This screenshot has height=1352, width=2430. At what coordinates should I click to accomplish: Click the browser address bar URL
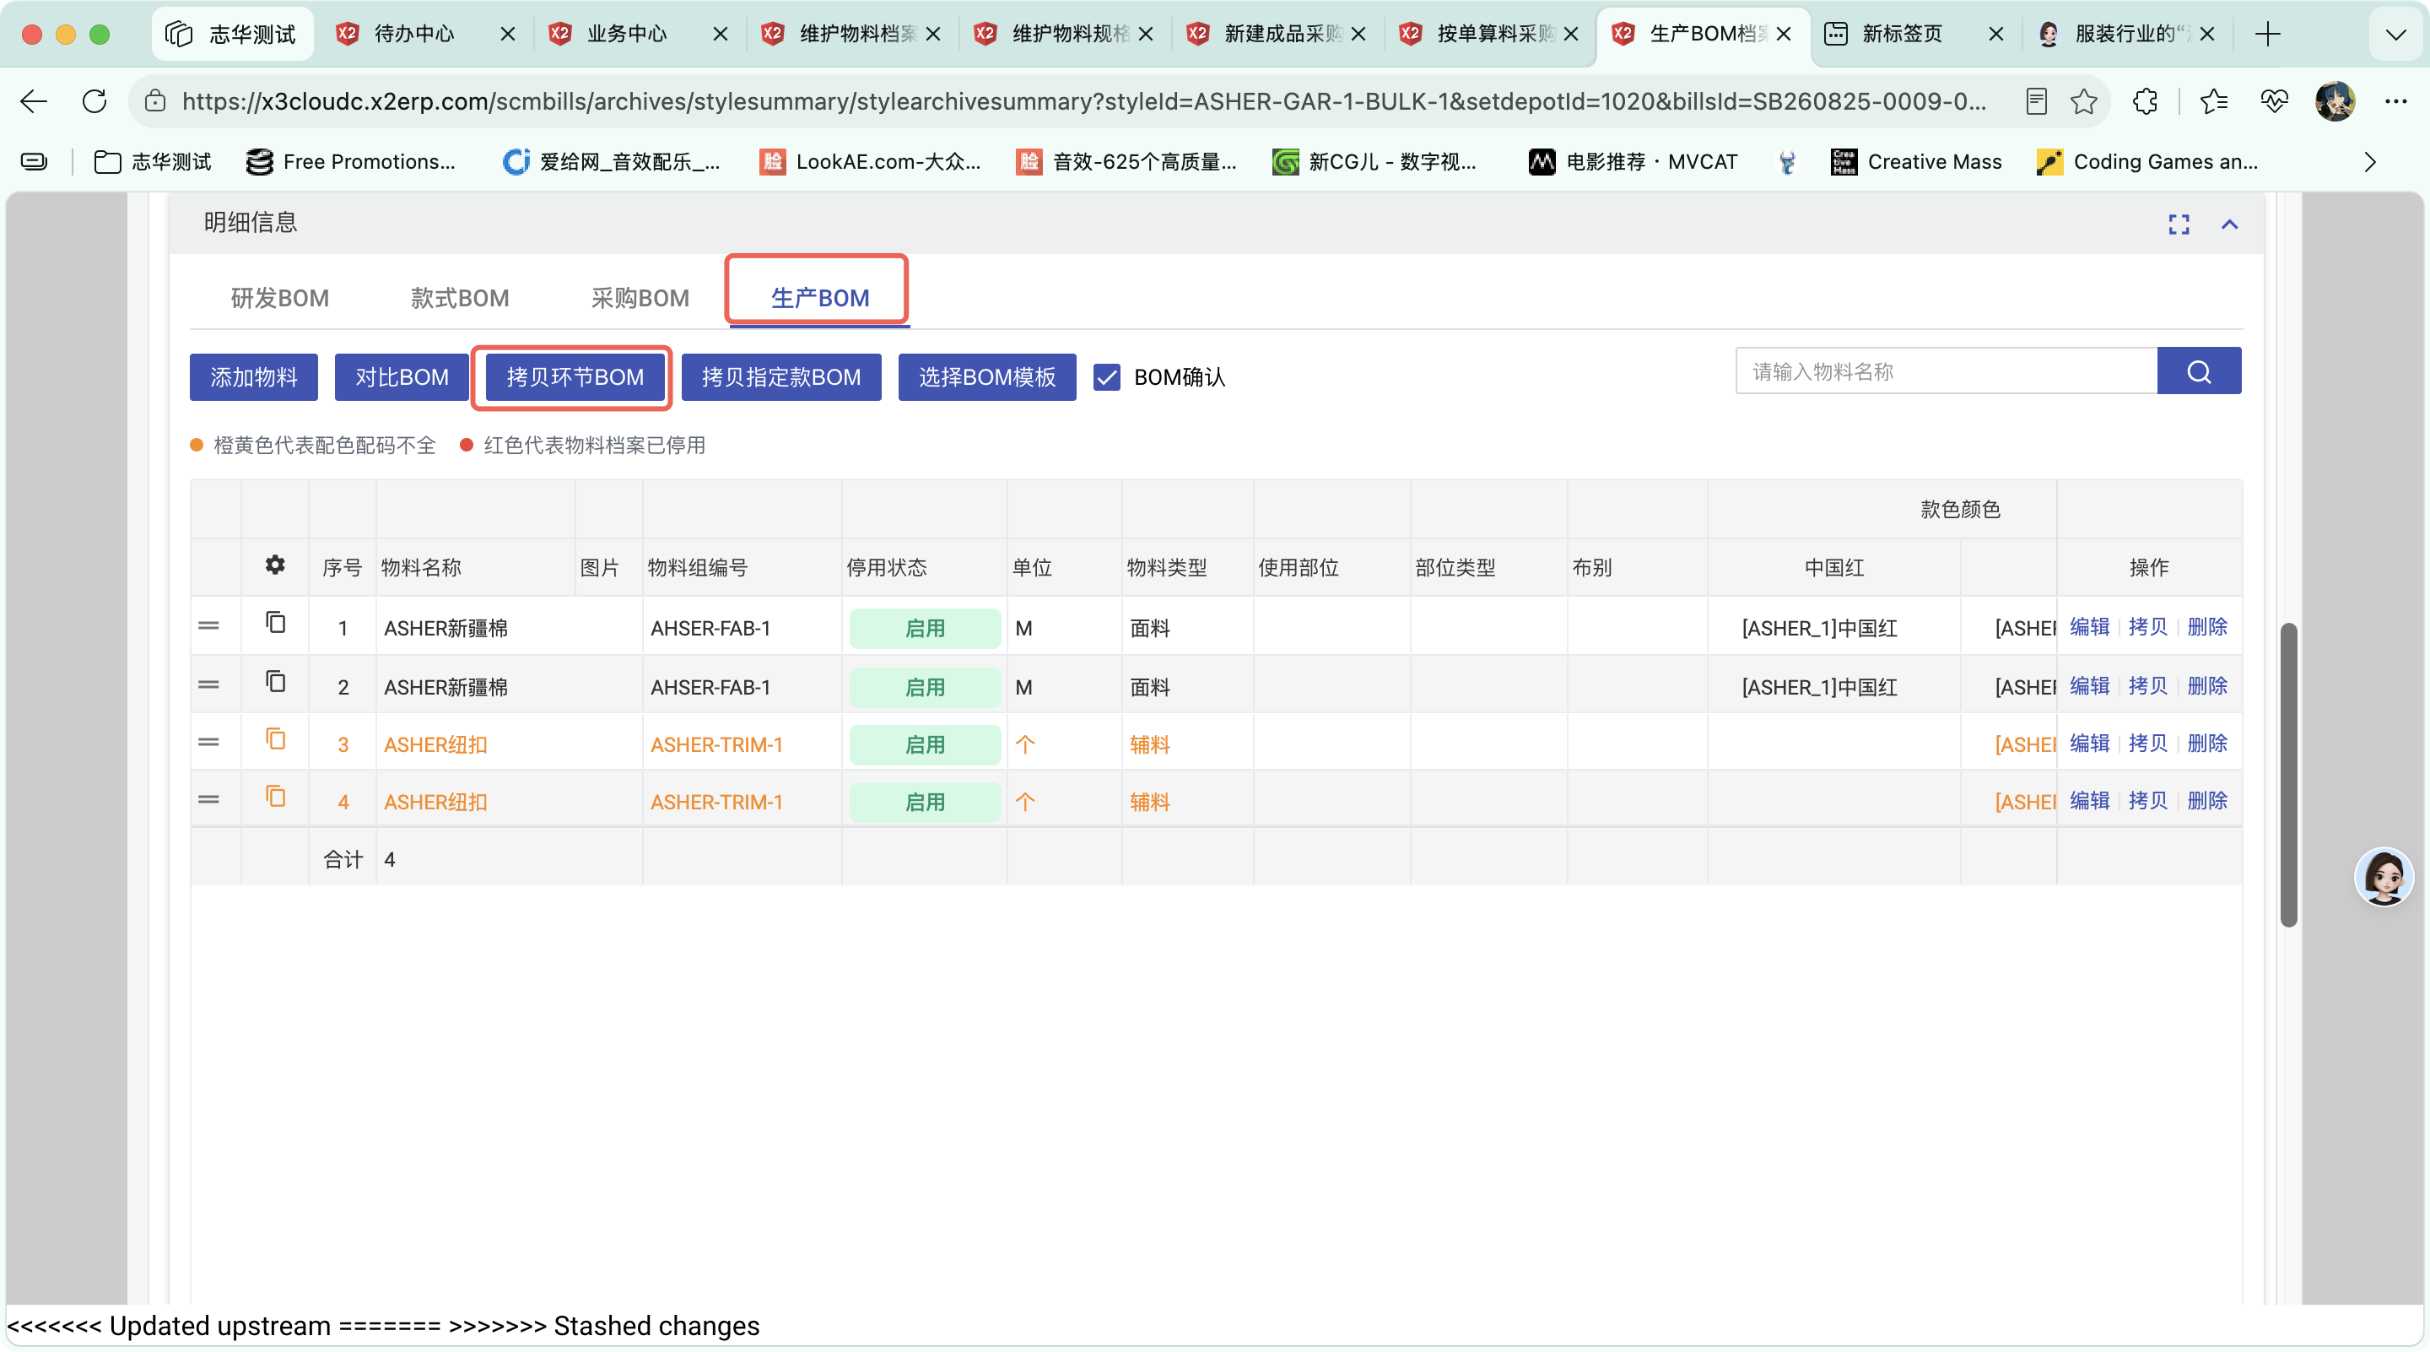pyautogui.click(x=1083, y=101)
